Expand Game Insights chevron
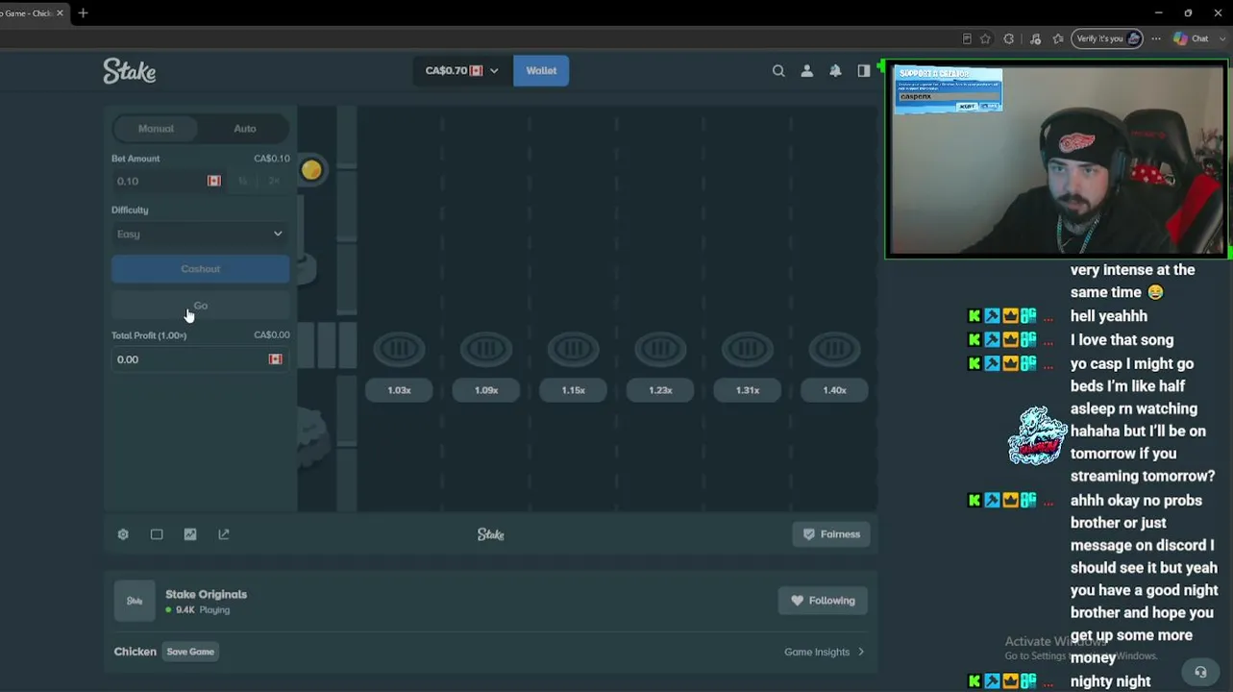This screenshot has height=692, width=1233. point(861,652)
